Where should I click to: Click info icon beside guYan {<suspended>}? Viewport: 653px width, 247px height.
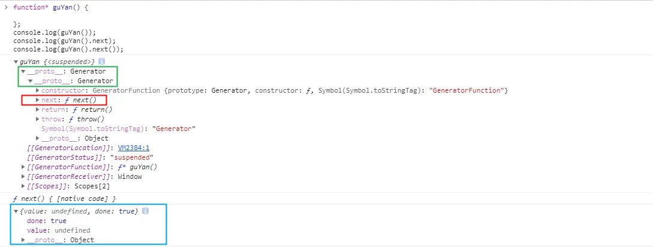[x=102, y=62]
